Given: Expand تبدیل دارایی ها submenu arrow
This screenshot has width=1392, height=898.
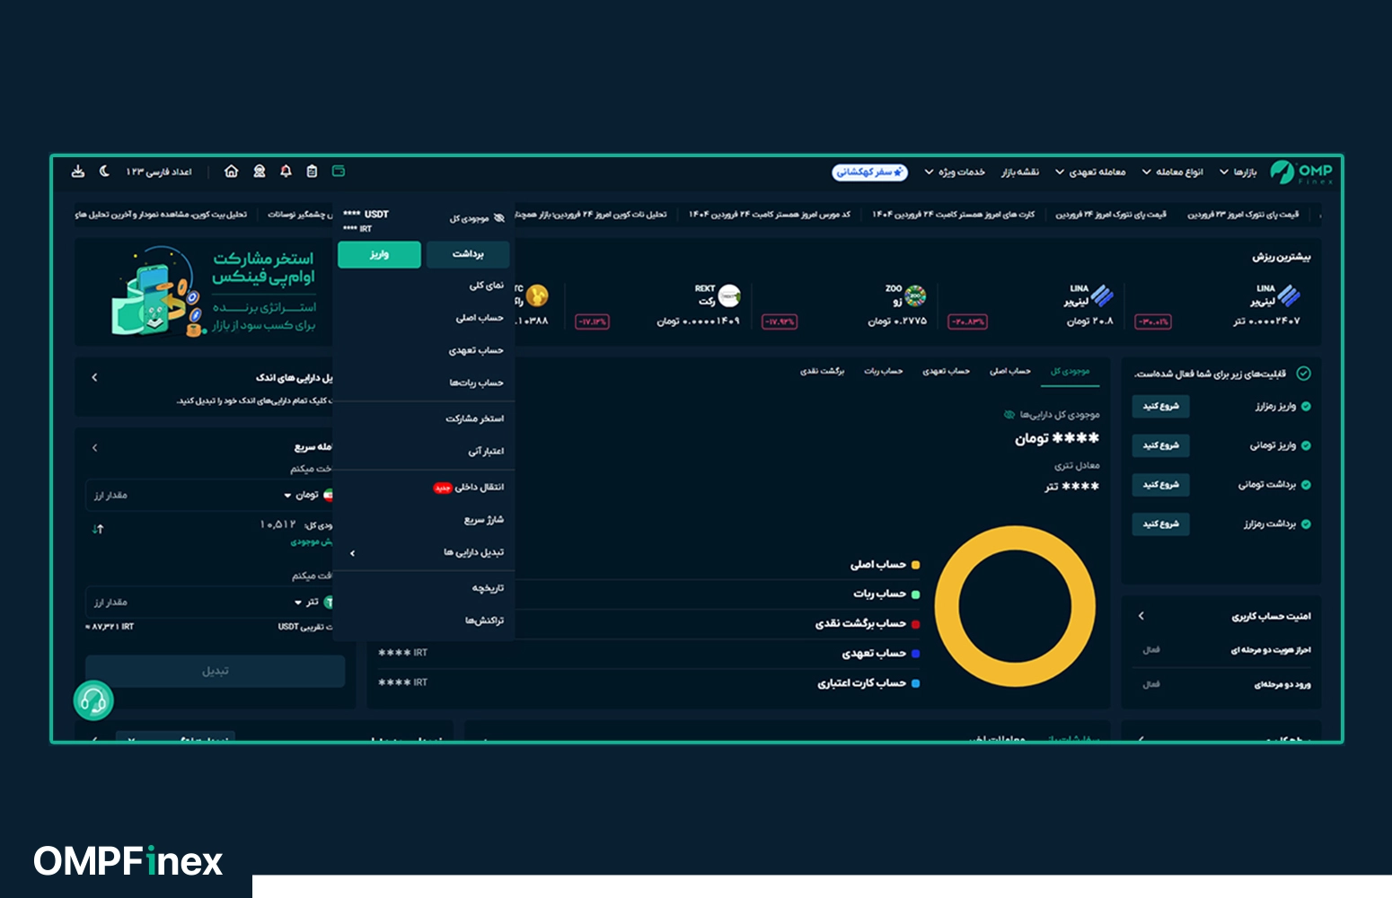Looking at the screenshot, I should point(352,553).
